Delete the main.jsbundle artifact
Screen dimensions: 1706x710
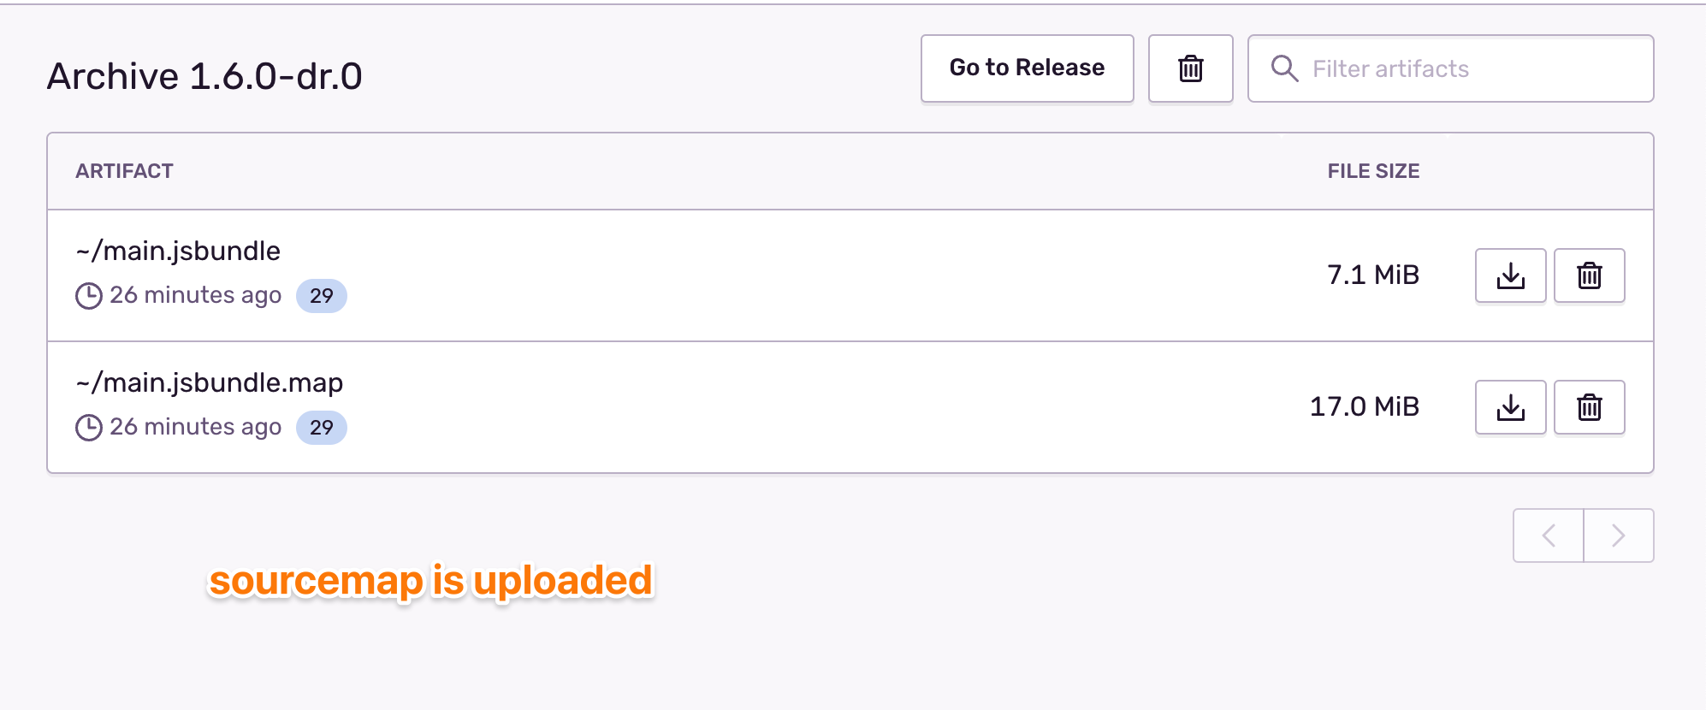pos(1589,275)
